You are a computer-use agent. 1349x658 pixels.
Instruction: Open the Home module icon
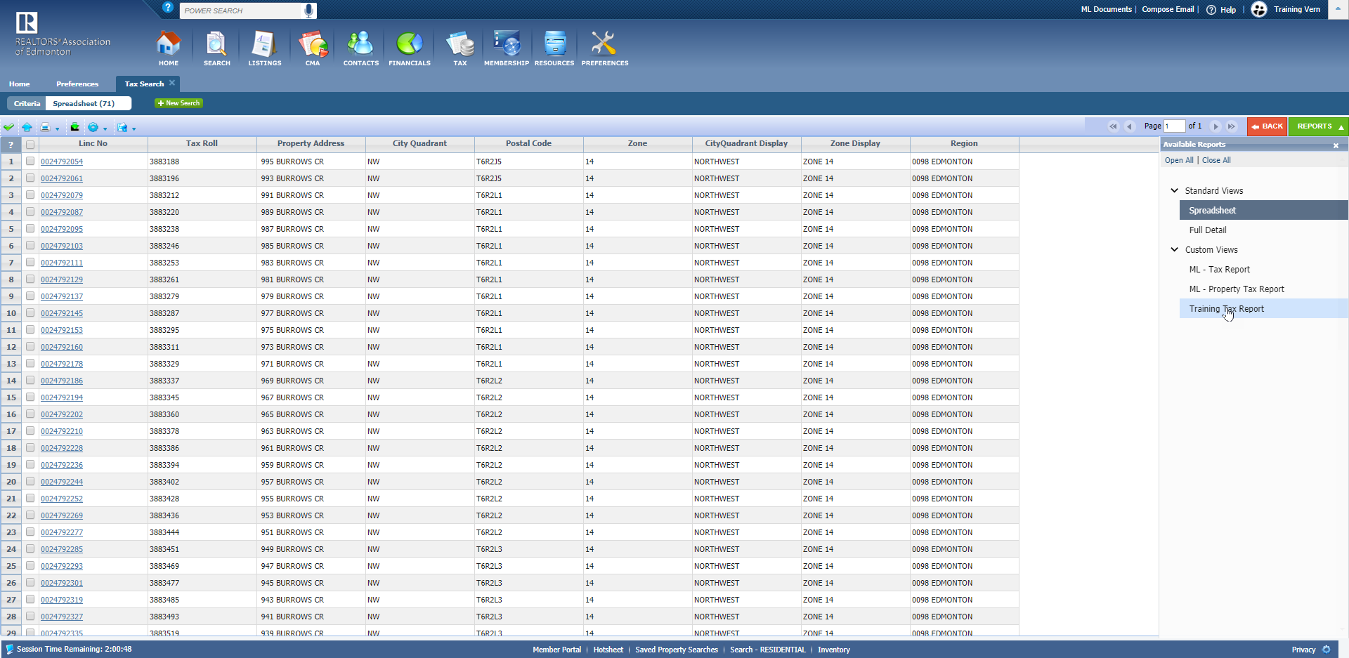[168, 44]
